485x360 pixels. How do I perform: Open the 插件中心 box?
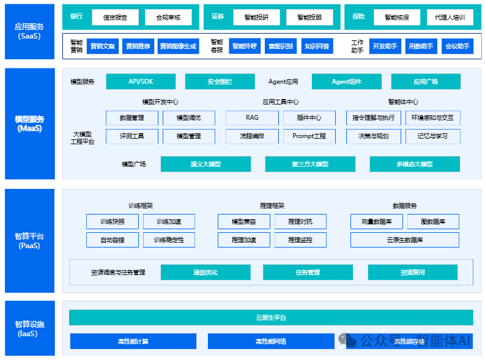(x=309, y=118)
